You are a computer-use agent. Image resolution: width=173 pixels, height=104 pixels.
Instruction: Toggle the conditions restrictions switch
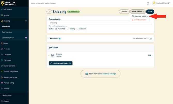coord(150,39)
